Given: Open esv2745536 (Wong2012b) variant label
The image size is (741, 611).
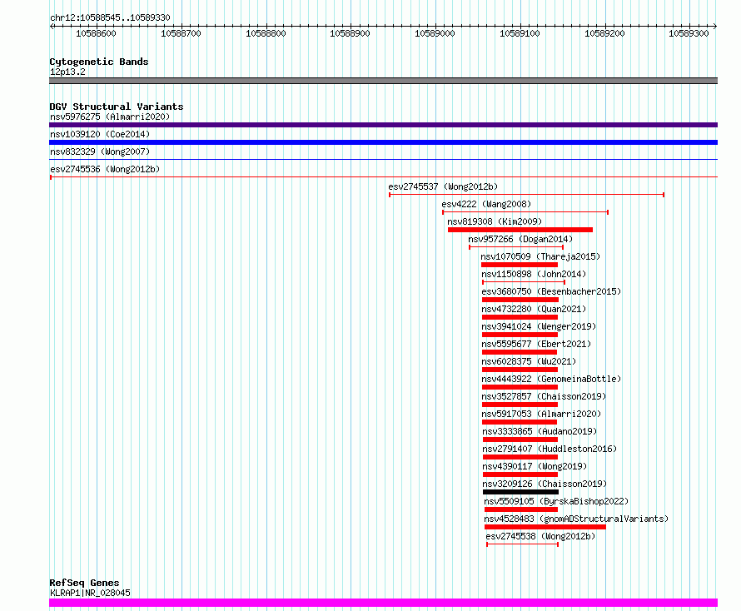Looking at the screenshot, I should click(x=105, y=169).
